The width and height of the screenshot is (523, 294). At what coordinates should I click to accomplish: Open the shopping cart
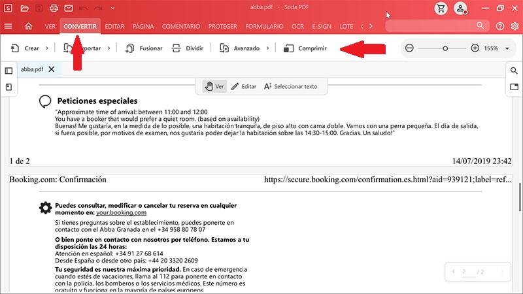(441, 8)
